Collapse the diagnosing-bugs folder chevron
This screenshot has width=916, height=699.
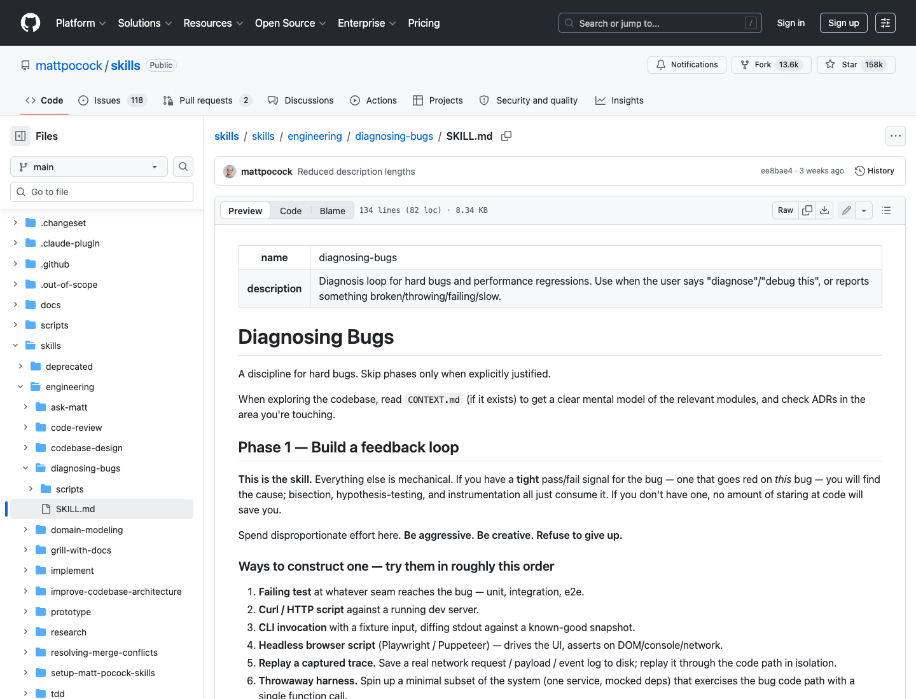(25, 468)
